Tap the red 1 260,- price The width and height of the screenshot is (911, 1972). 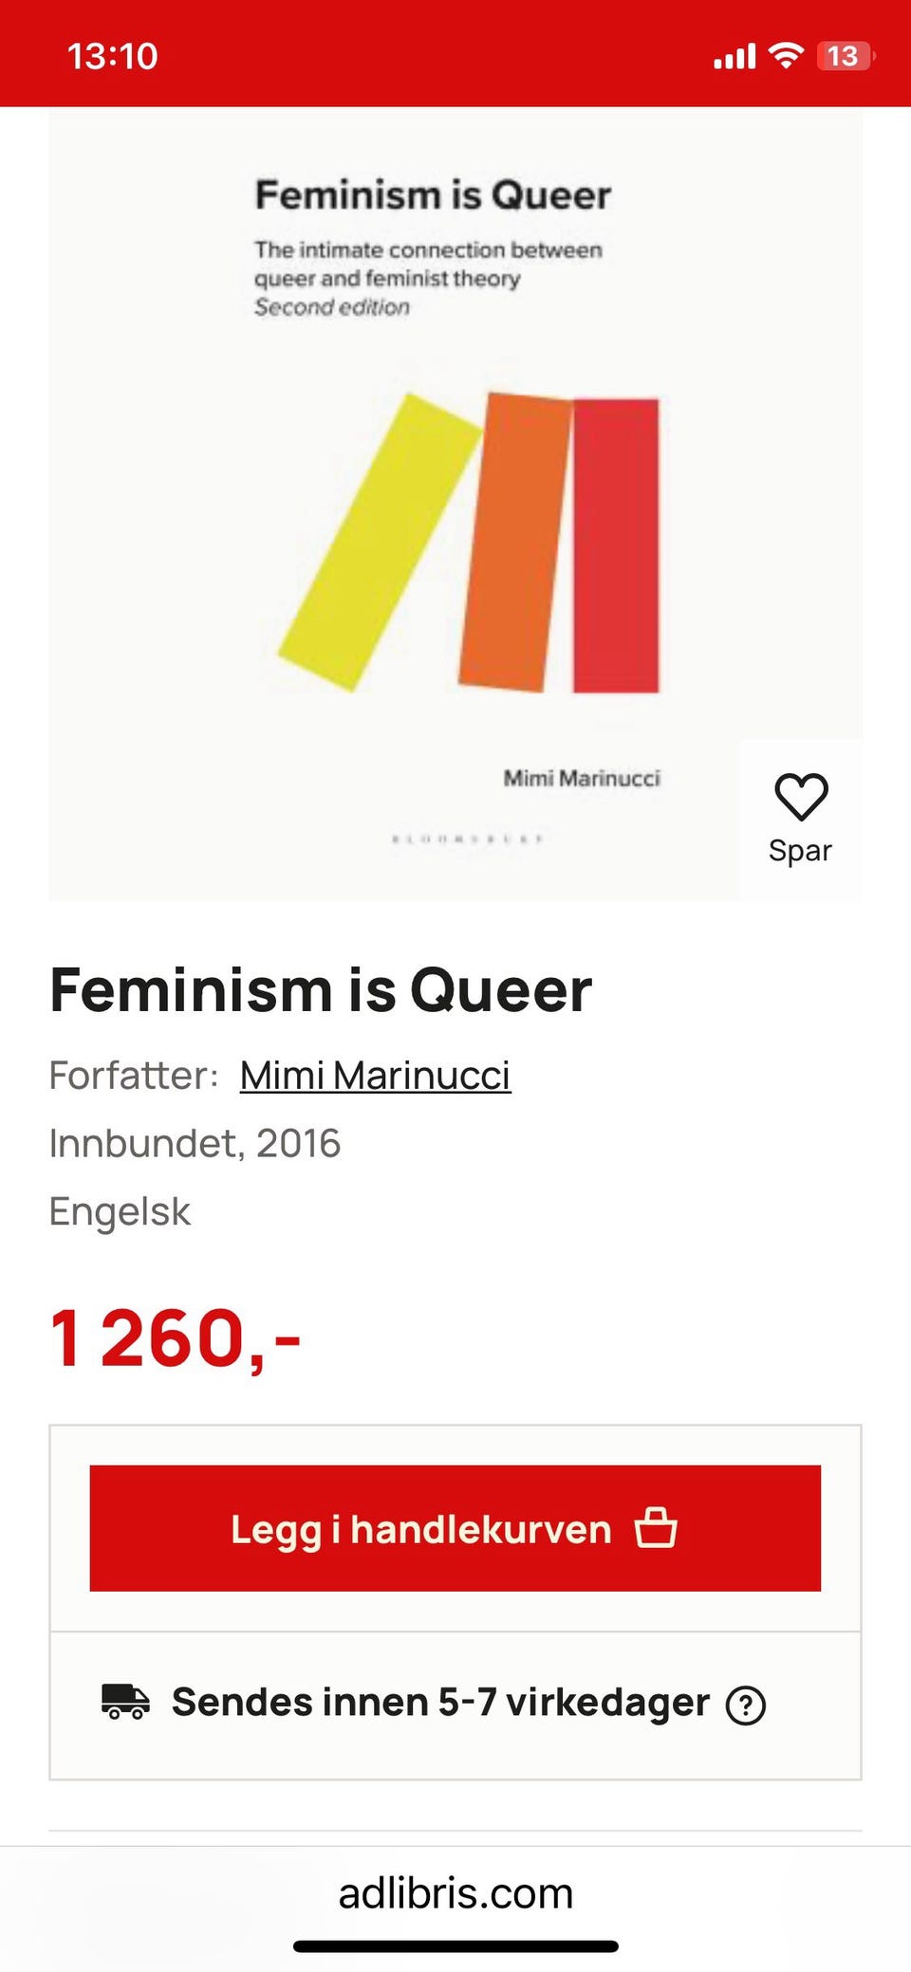[176, 1337]
